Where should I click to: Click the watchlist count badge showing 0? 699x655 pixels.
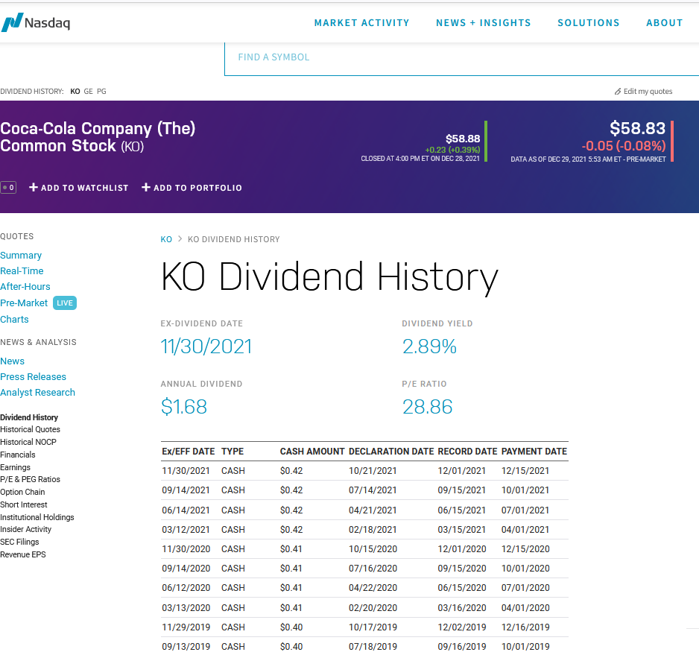(8, 188)
